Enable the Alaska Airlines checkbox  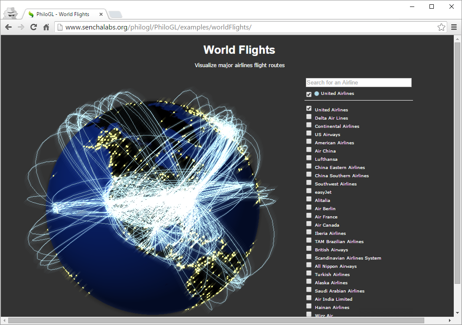(x=309, y=282)
